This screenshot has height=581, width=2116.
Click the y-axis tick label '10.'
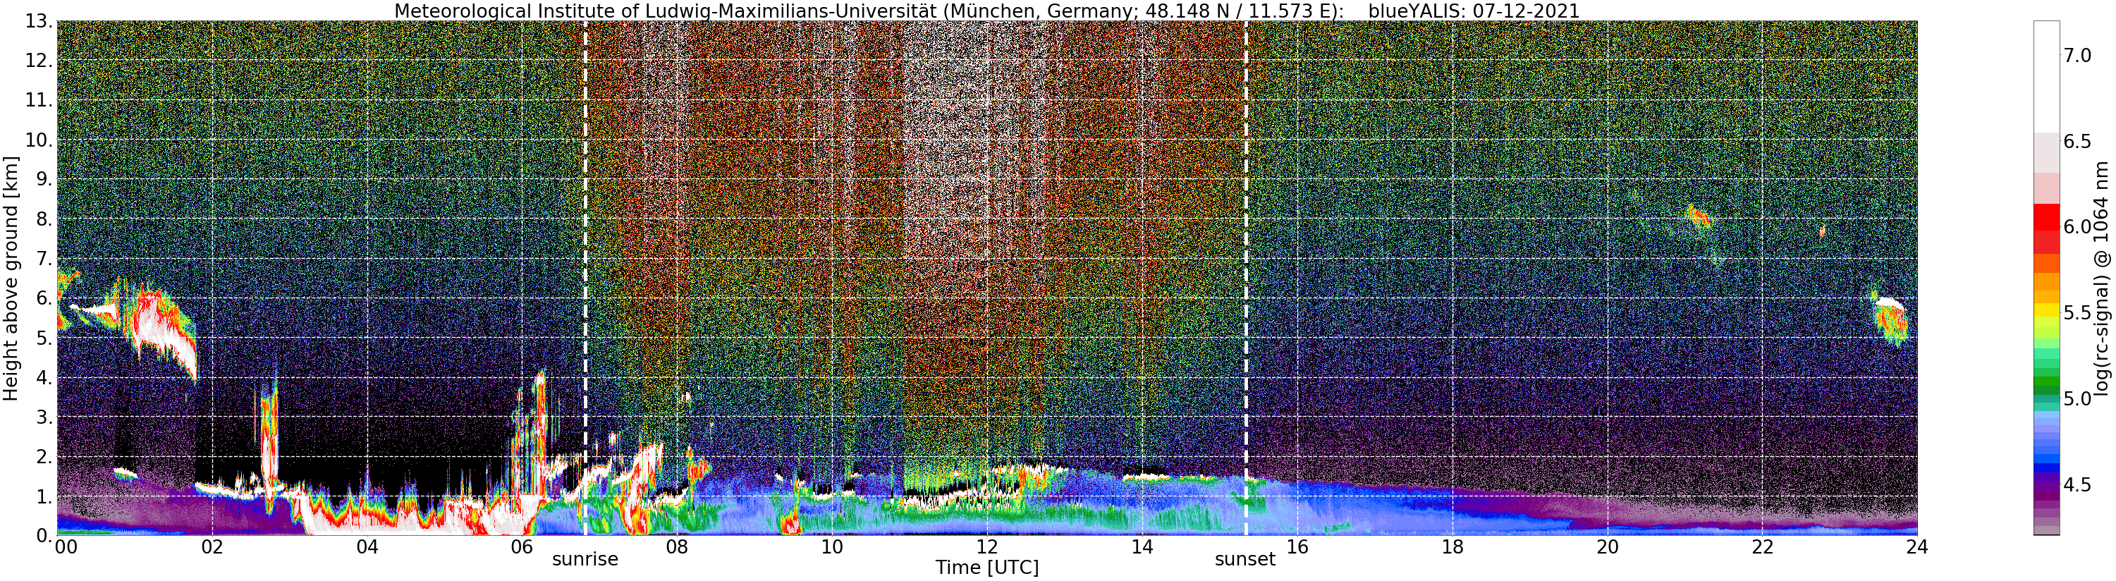(39, 140)
